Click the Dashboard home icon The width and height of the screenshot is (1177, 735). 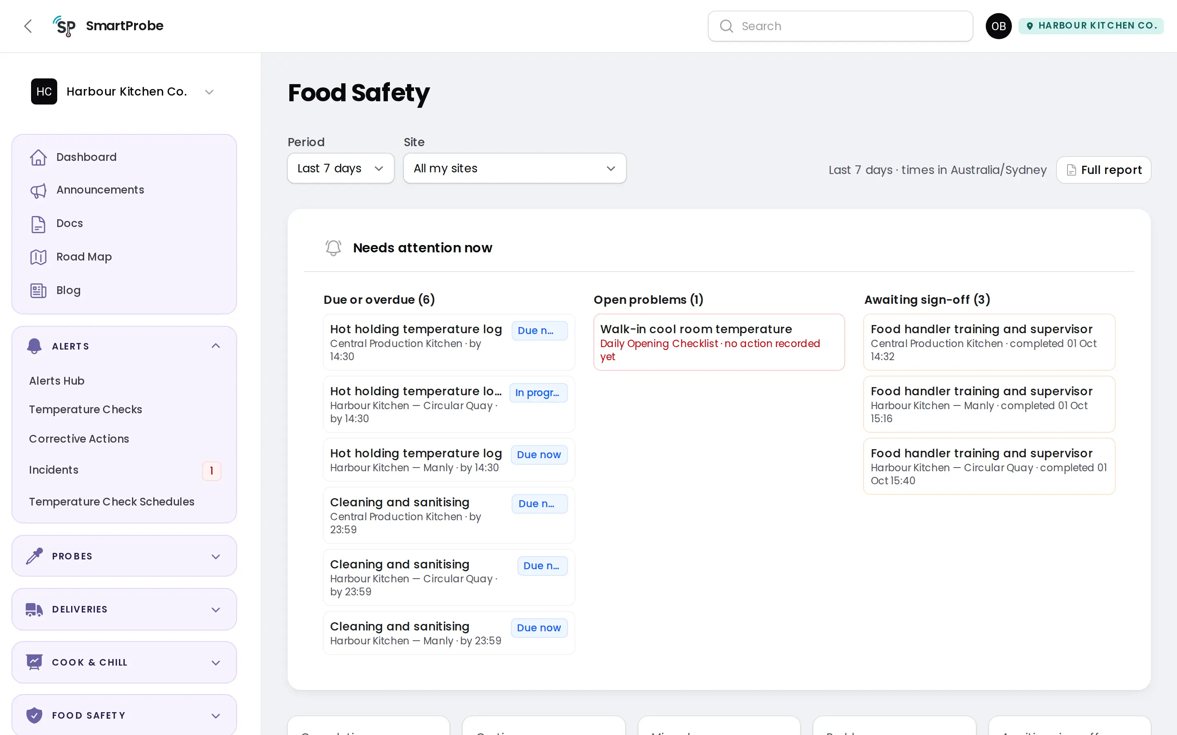pos(38,157)
